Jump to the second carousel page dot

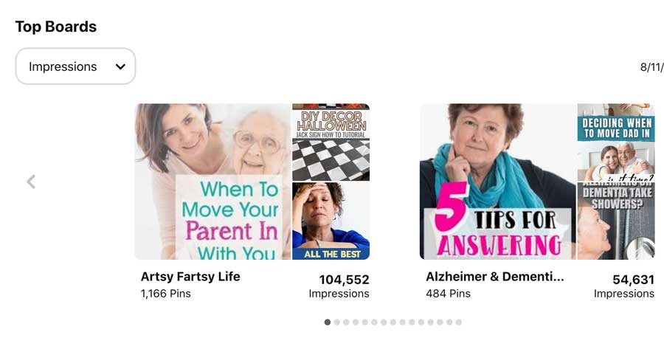[x=336, y=323]
